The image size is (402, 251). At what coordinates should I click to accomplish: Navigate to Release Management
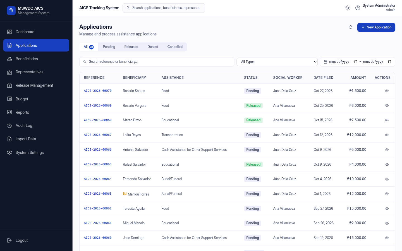click(36, 85)
